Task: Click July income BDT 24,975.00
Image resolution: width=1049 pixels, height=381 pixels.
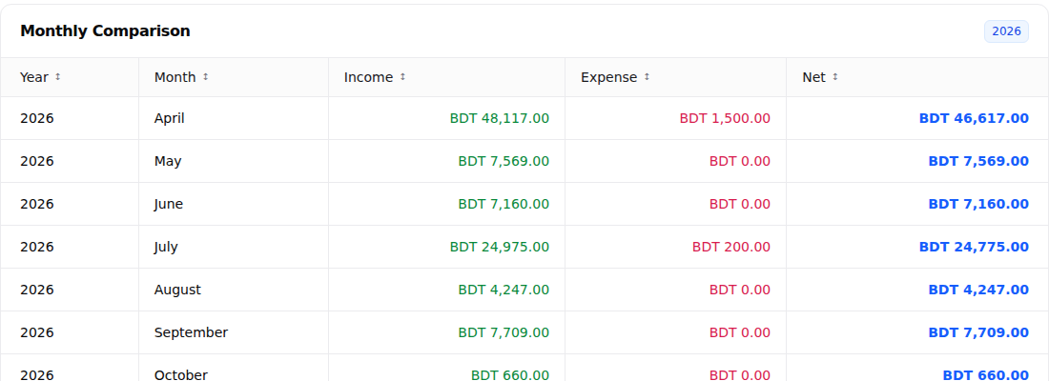Action: [500, 247]
